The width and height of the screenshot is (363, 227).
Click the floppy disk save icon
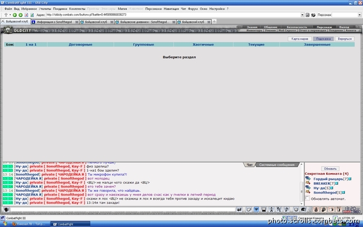click(264, 209)
